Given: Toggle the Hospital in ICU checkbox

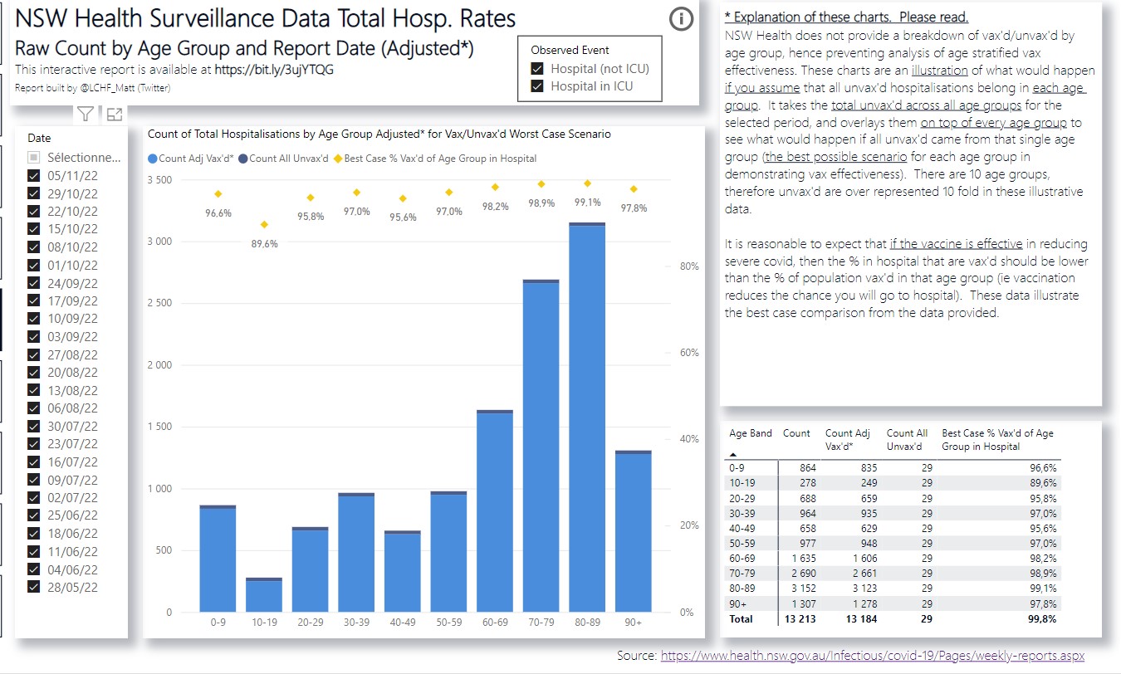Looking at the screenshot, I should coord(537,86).
